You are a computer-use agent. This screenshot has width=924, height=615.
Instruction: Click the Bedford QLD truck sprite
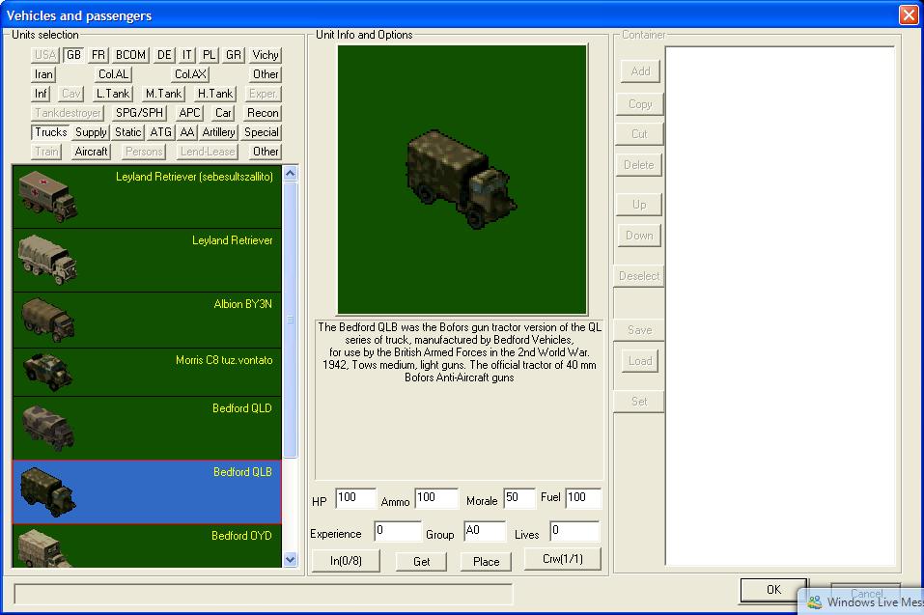(47, 429)
